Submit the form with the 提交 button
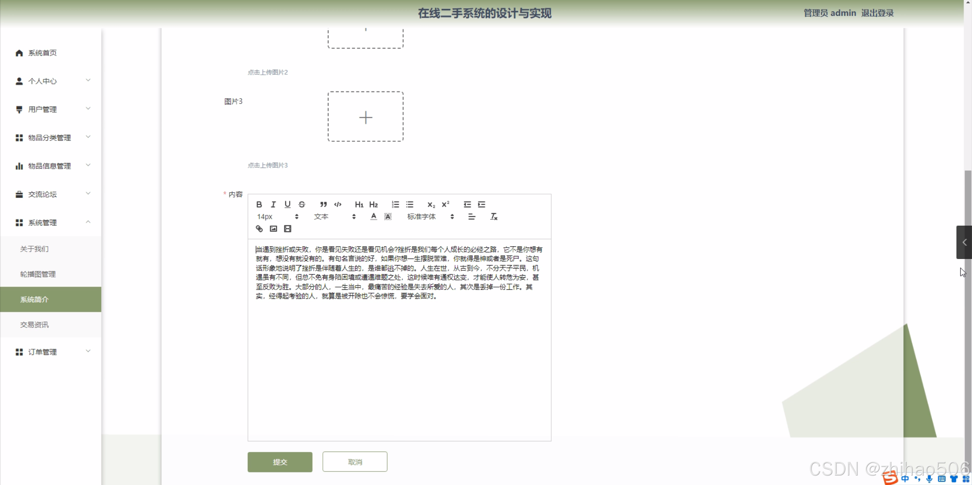 tap(280, 462)
